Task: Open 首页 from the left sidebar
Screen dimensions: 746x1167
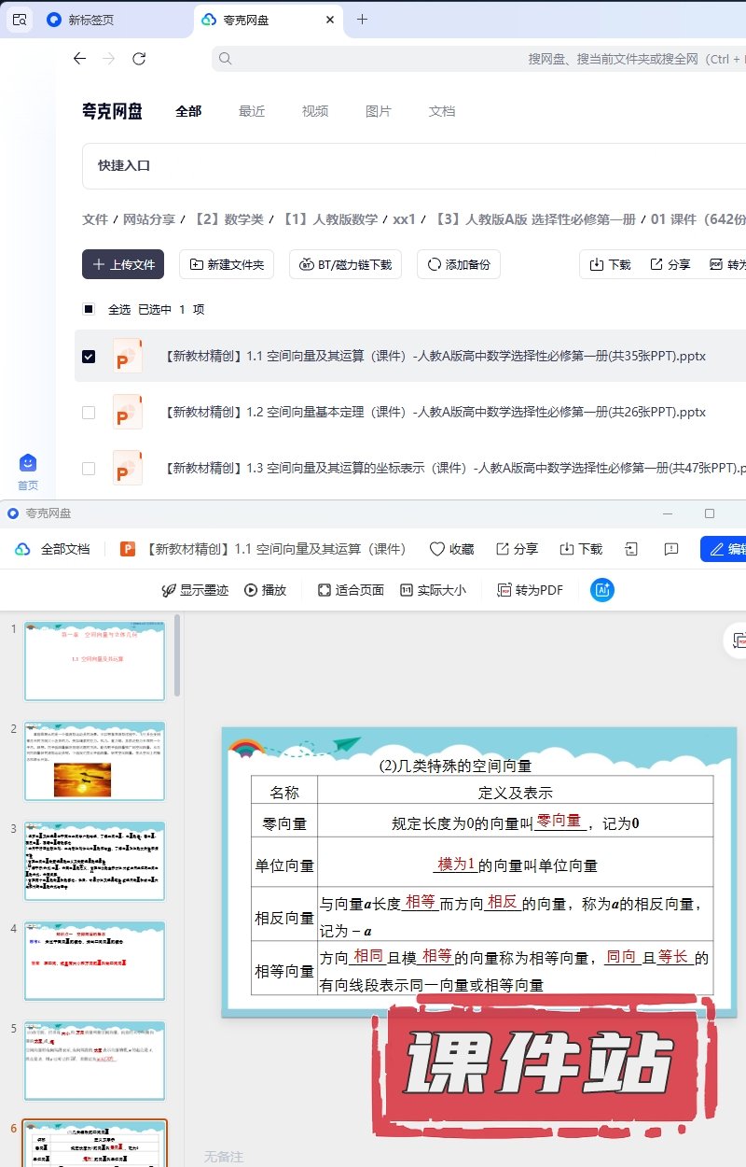Action: (x=28, y=471)
